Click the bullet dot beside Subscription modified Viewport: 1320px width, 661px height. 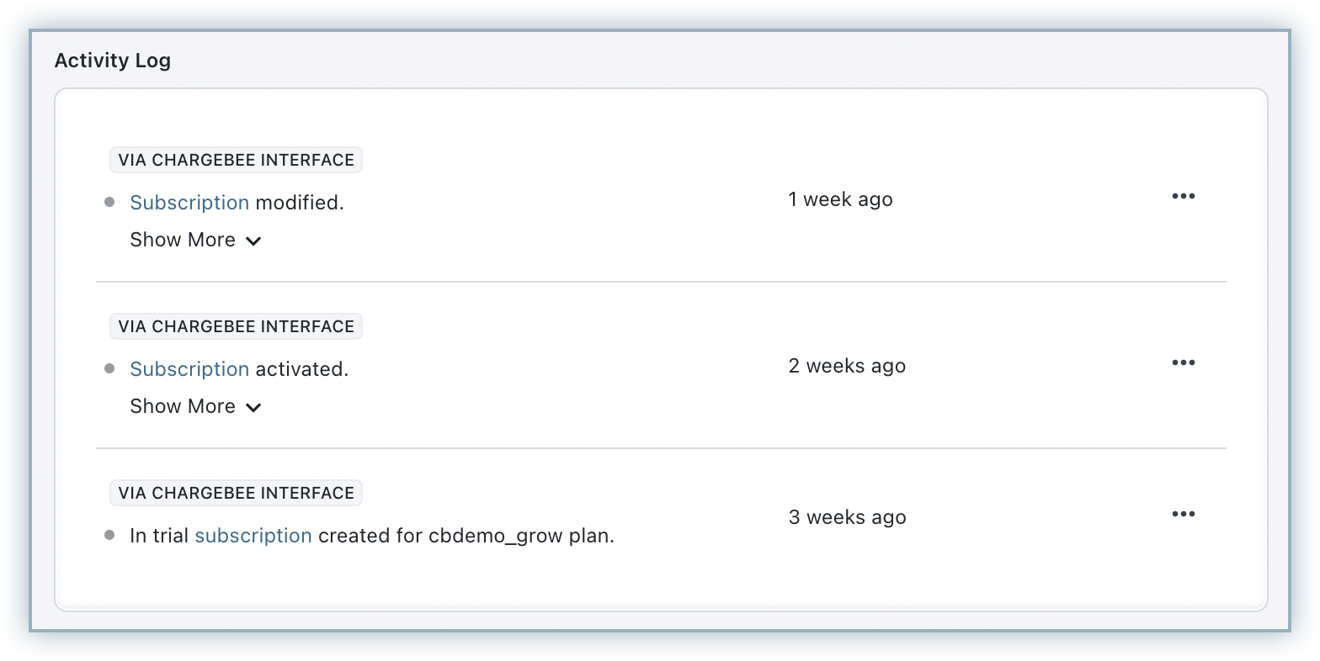(109, 203)
